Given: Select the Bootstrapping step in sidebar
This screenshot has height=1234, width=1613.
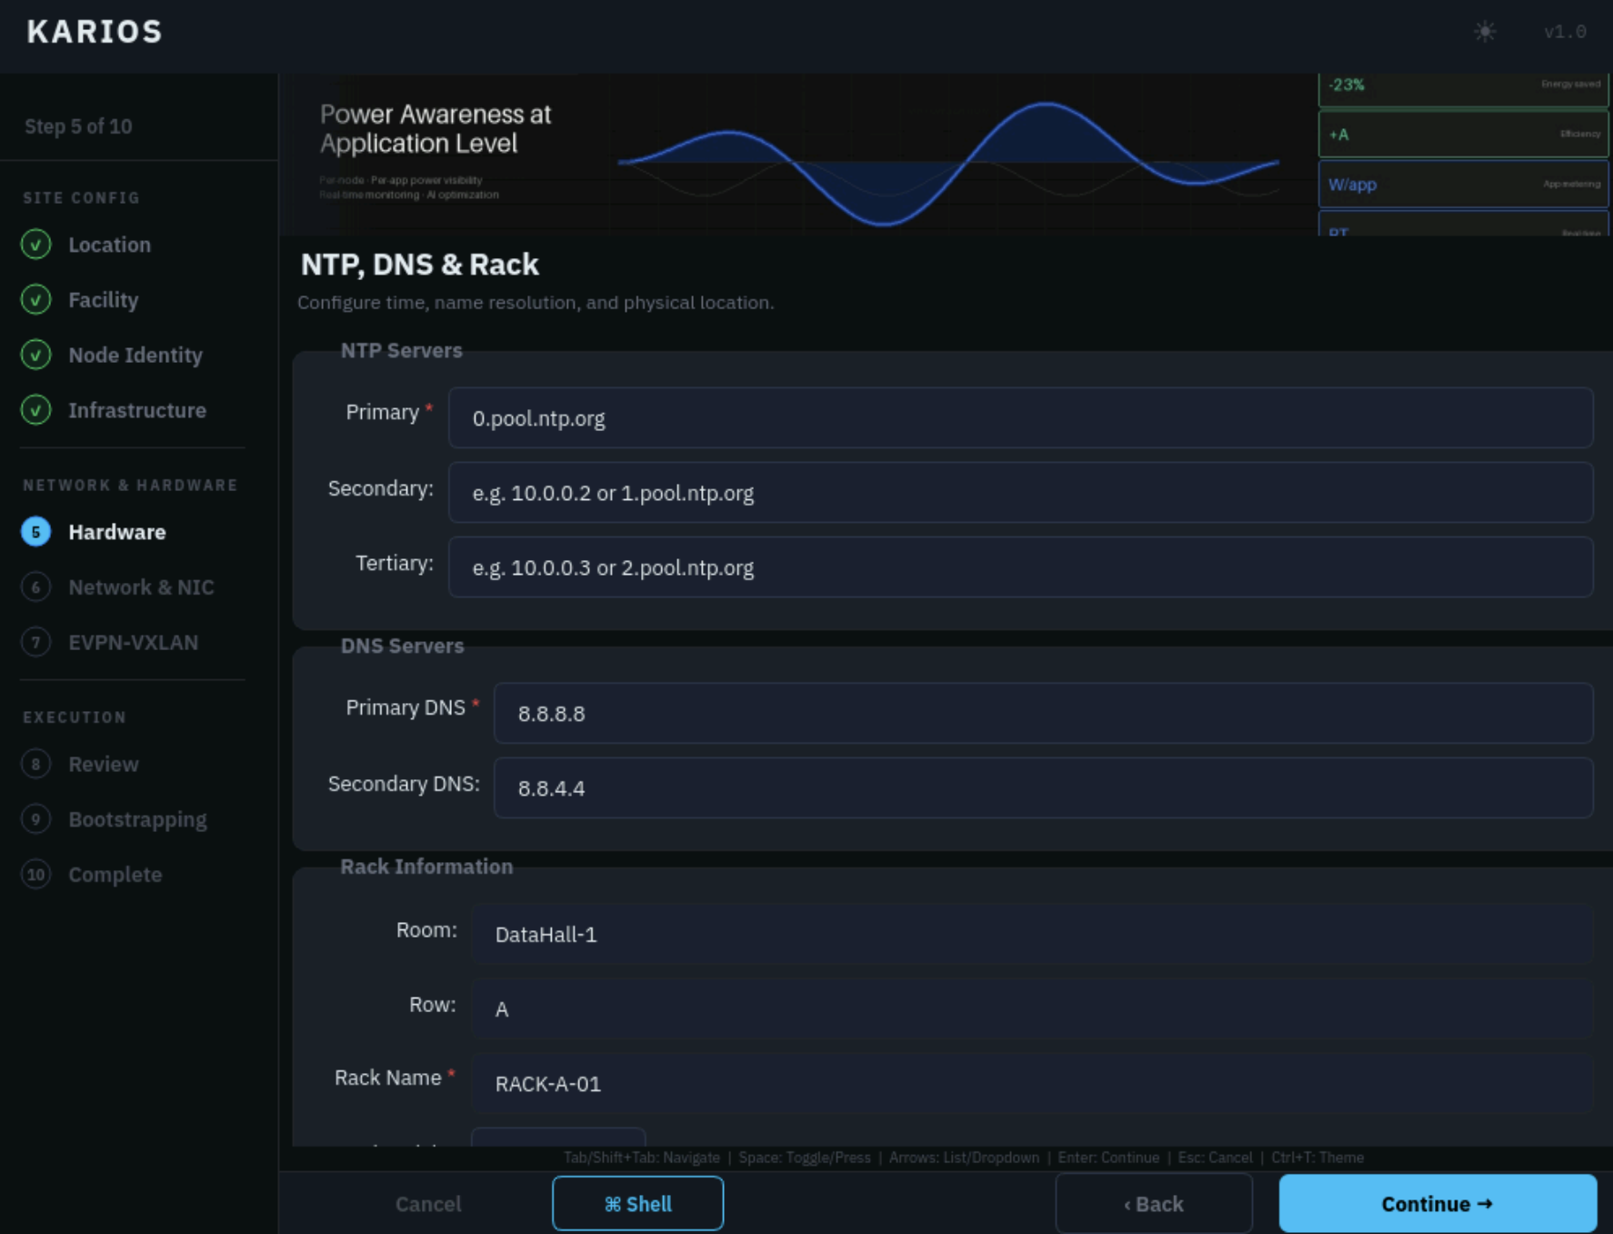Looking at the screenshot, I should coord(137,820).
